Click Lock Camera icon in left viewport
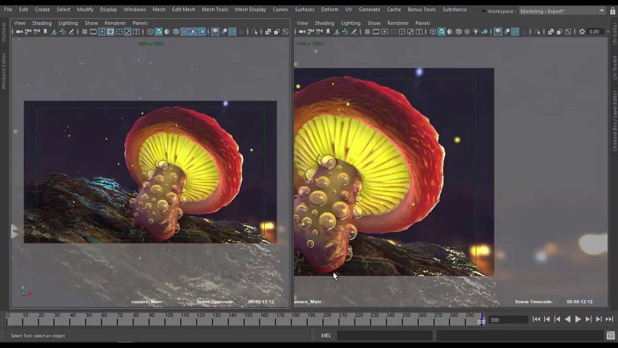 pyautogui.click(x=28, y=31)
